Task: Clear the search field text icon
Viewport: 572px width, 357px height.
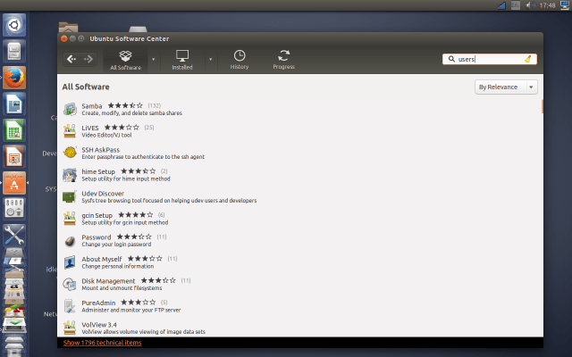Action: (x=528, y=59)
